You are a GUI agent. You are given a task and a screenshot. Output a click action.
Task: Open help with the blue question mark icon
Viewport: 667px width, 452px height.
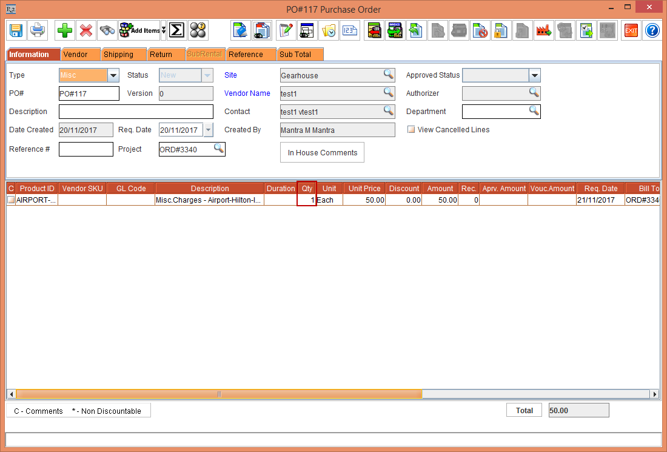pos(652,30)
